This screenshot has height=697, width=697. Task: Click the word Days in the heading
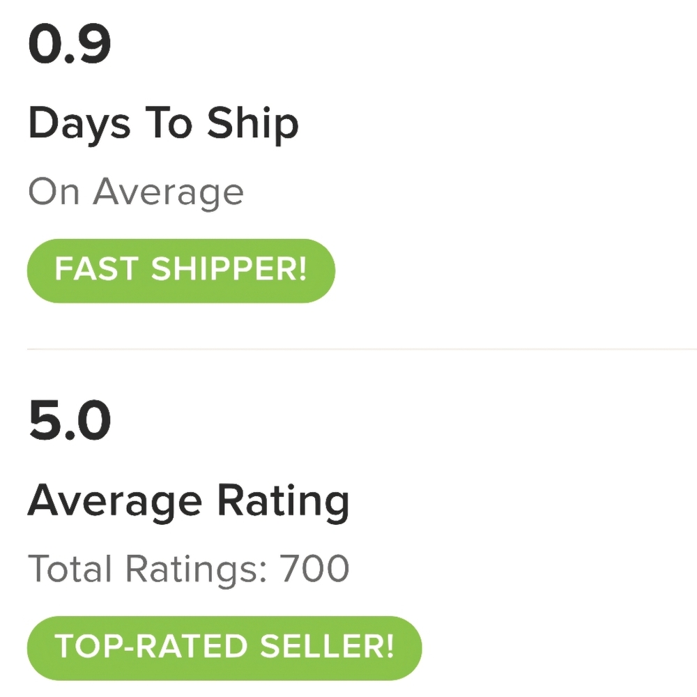pos(79,125)
